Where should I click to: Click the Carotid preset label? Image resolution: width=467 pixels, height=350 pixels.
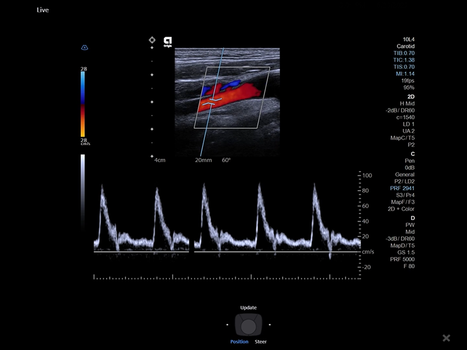405,45
